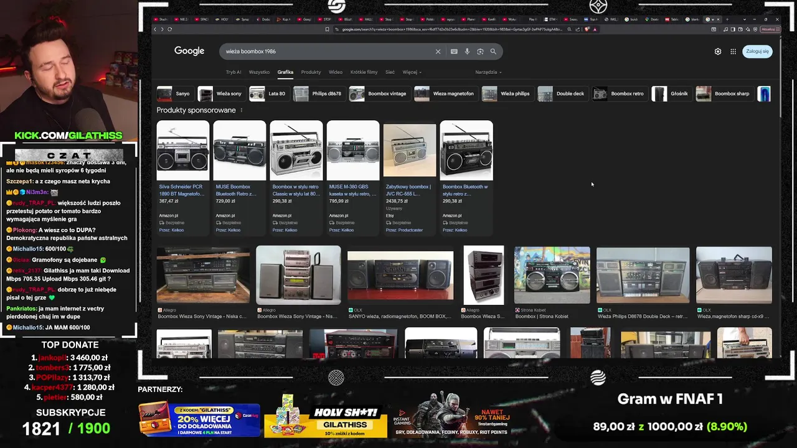Switch to the Wszystko tab

pyautogui.click(x=259, y=72)
